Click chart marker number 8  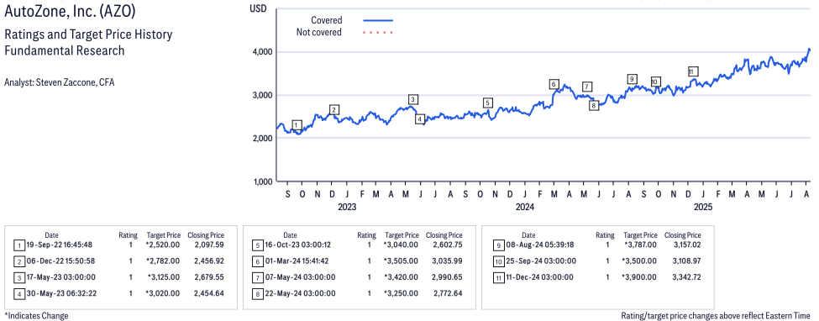tap(593, 106)
